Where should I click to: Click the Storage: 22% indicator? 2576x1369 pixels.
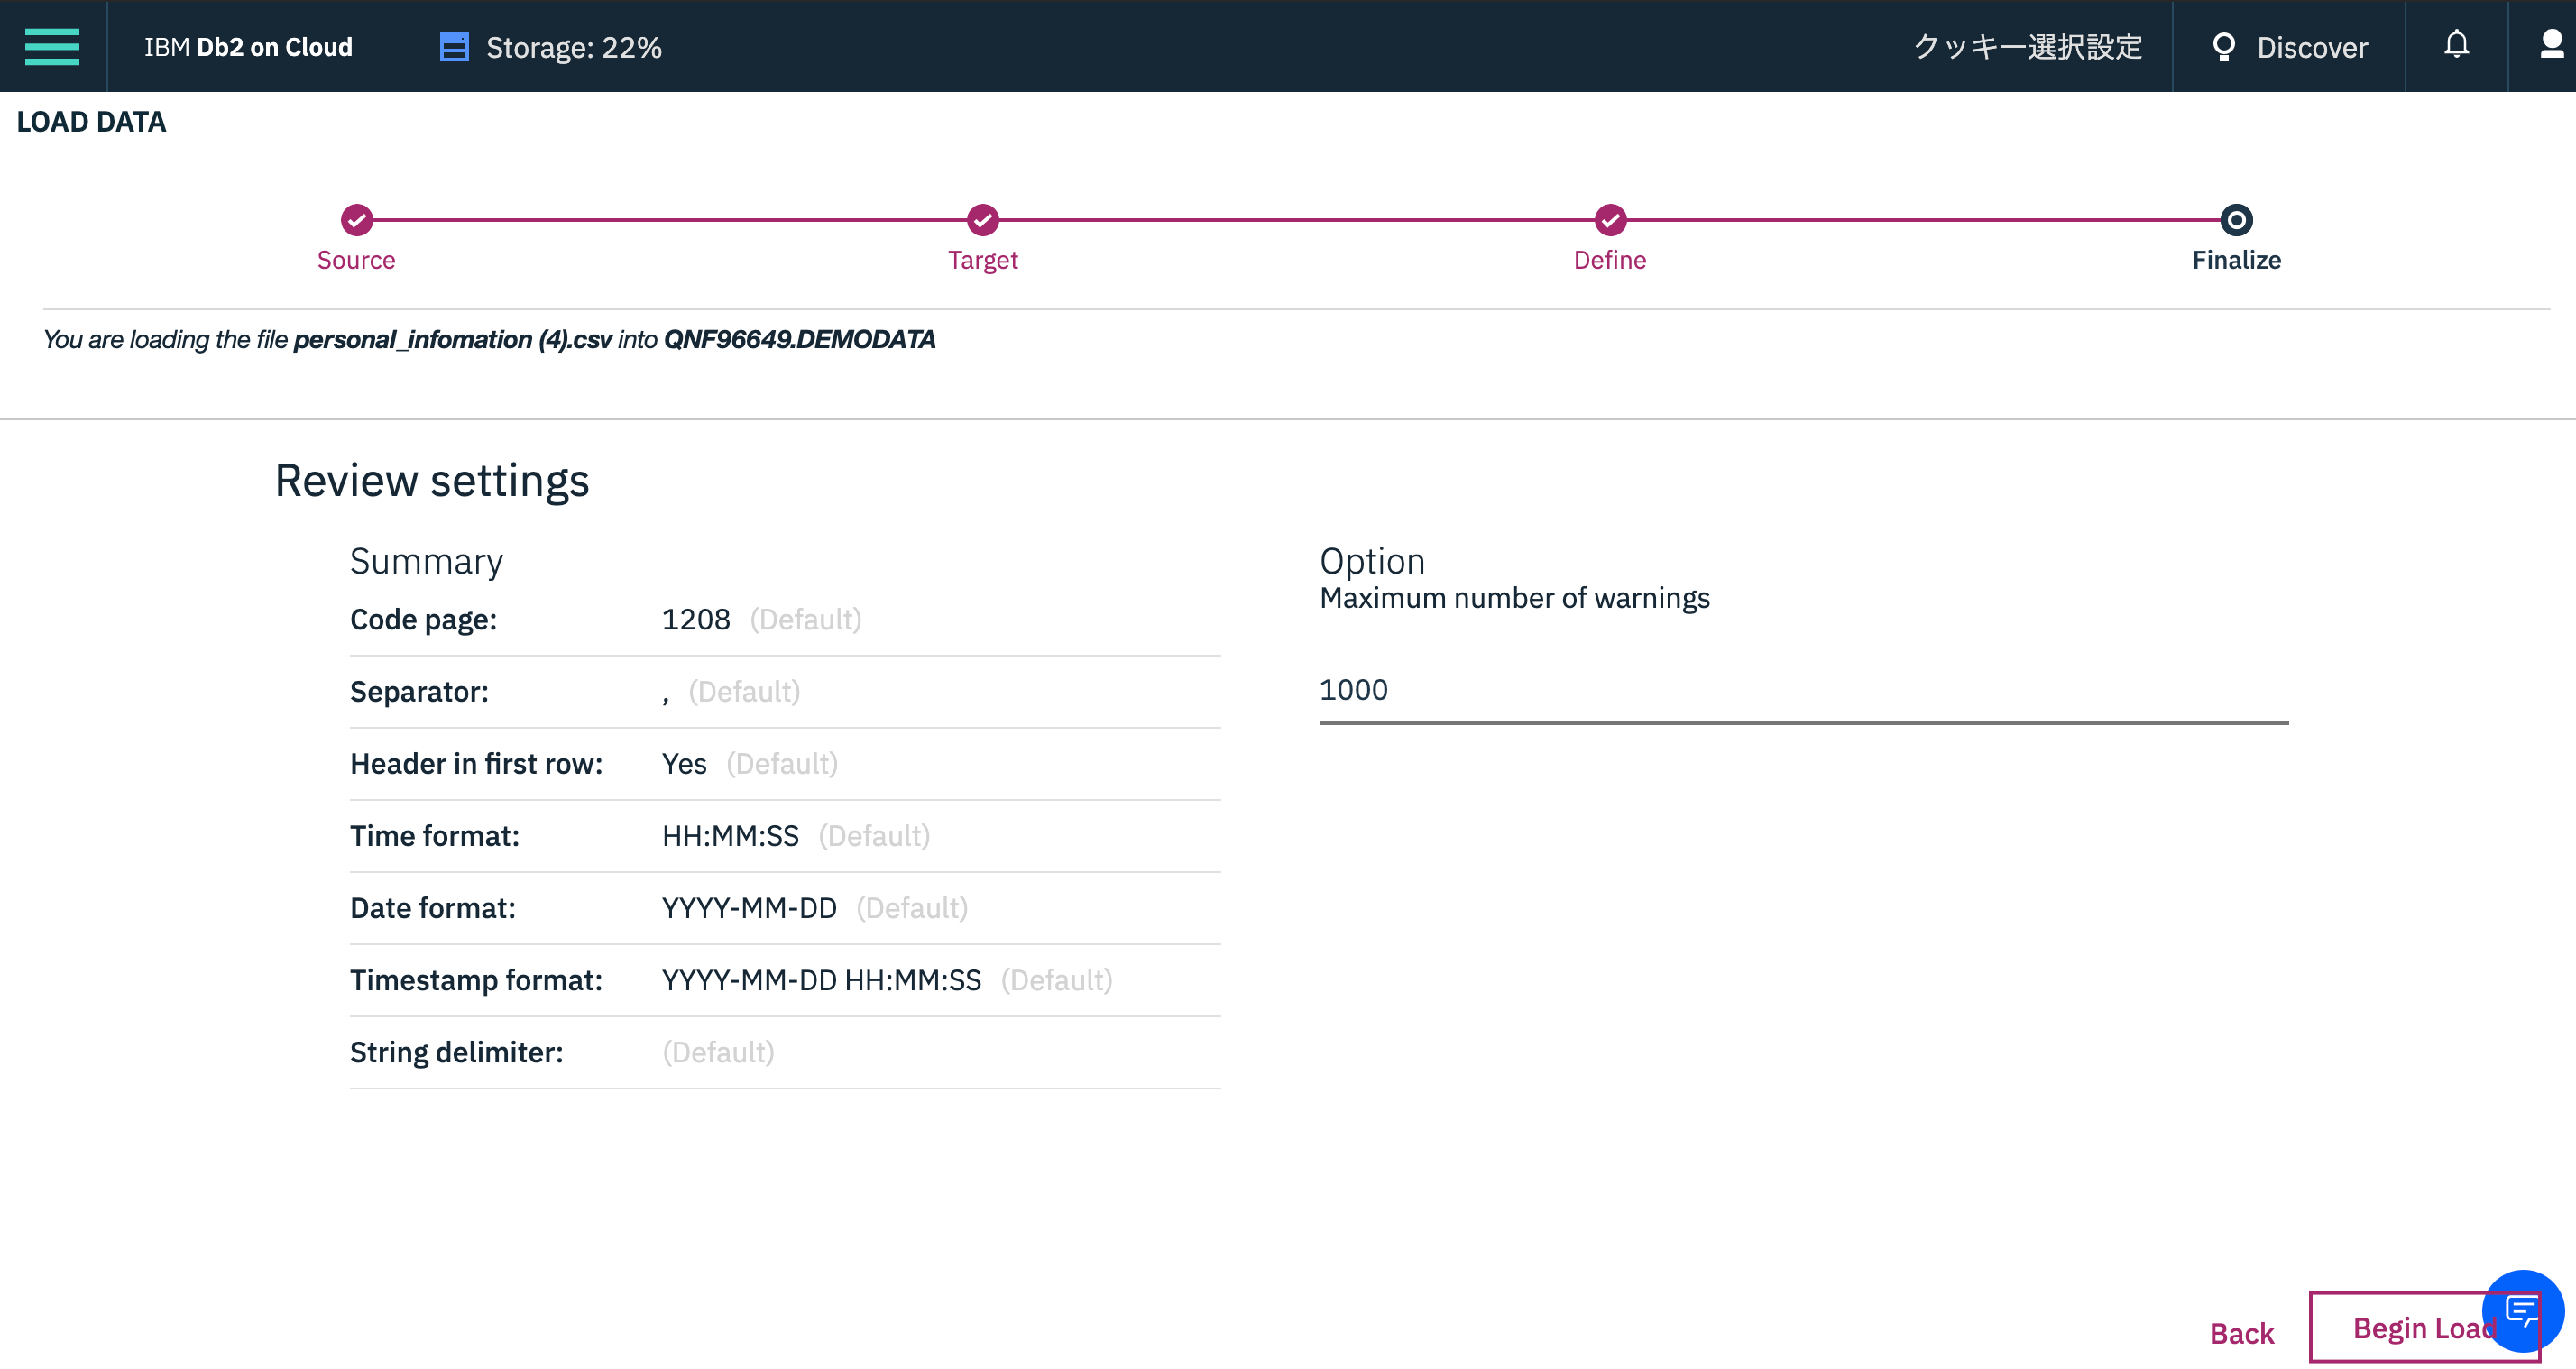tap(573, 47)
